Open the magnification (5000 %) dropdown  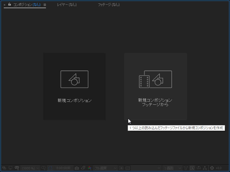(30, 168)
